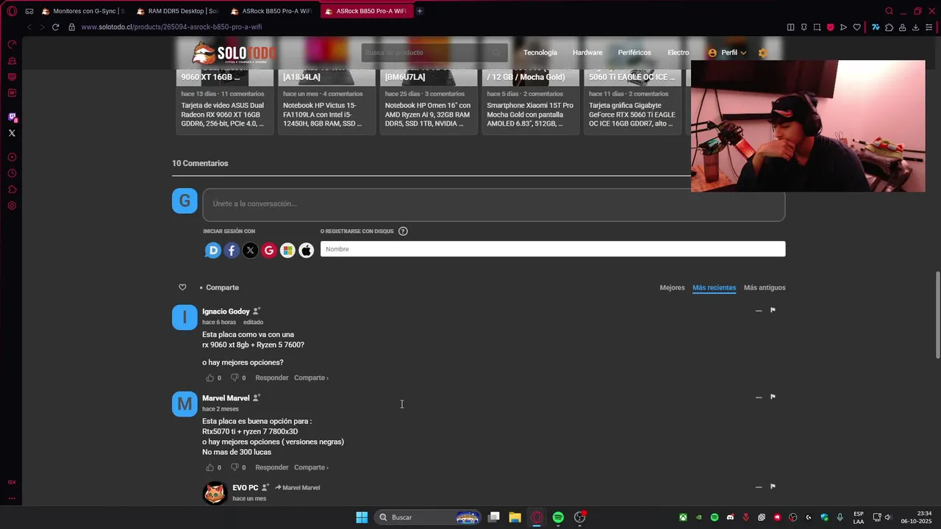Open GX Cleaner icon in sidebar
941x529 pixels.
coord(12,61)
